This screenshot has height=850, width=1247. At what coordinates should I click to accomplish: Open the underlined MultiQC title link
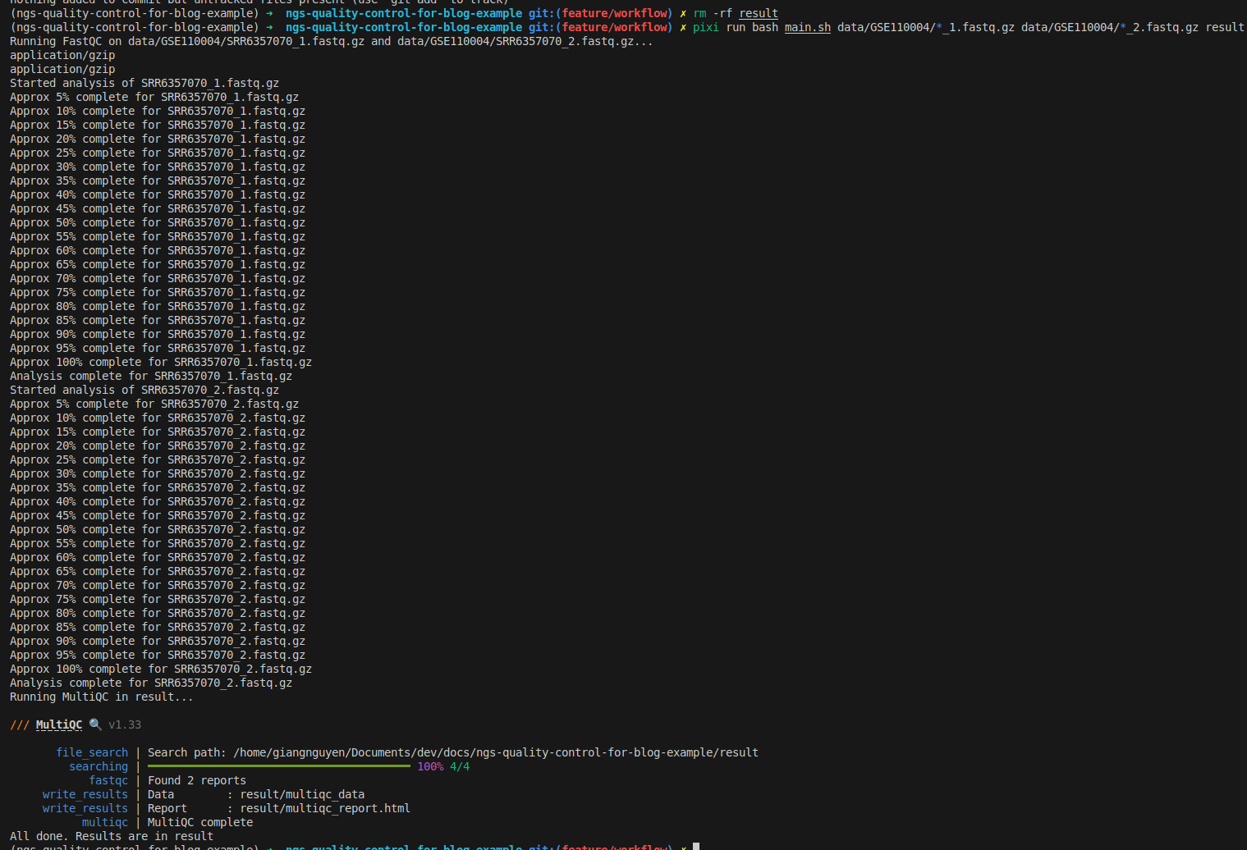click(x=59, y=724)
